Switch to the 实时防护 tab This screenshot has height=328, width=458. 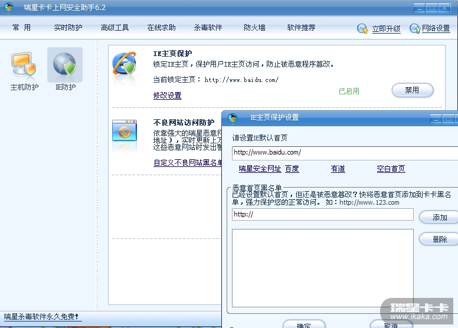point(68,28)
